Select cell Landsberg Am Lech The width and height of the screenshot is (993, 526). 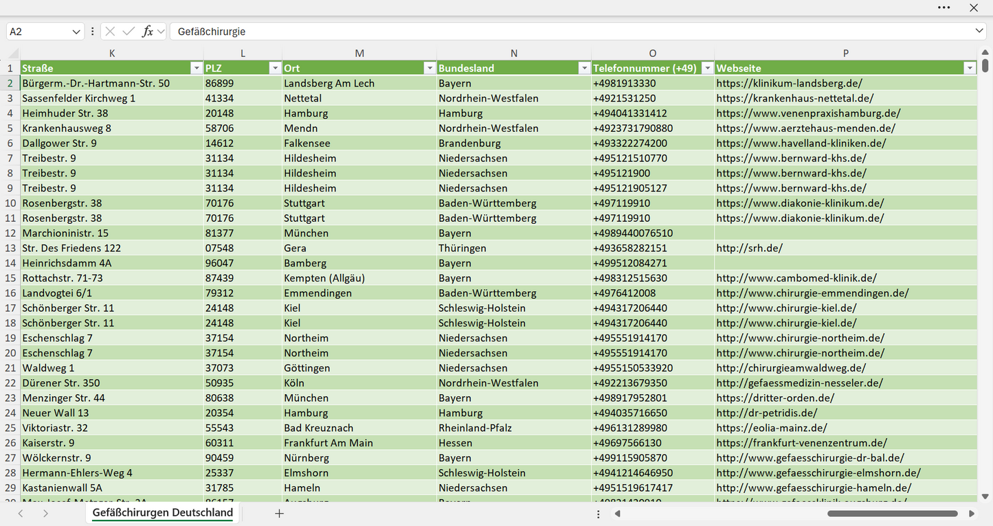pos(359,83)
